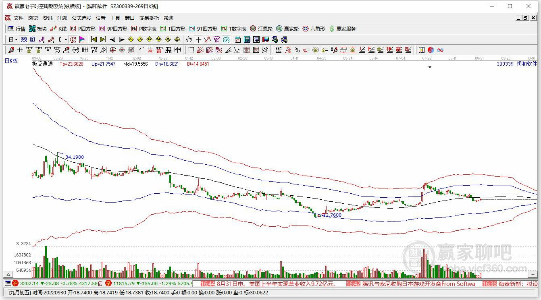Open the 交易委托 menu

149,18
